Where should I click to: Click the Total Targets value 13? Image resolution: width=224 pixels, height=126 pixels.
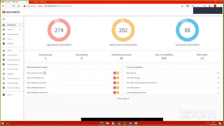(202, 58)
